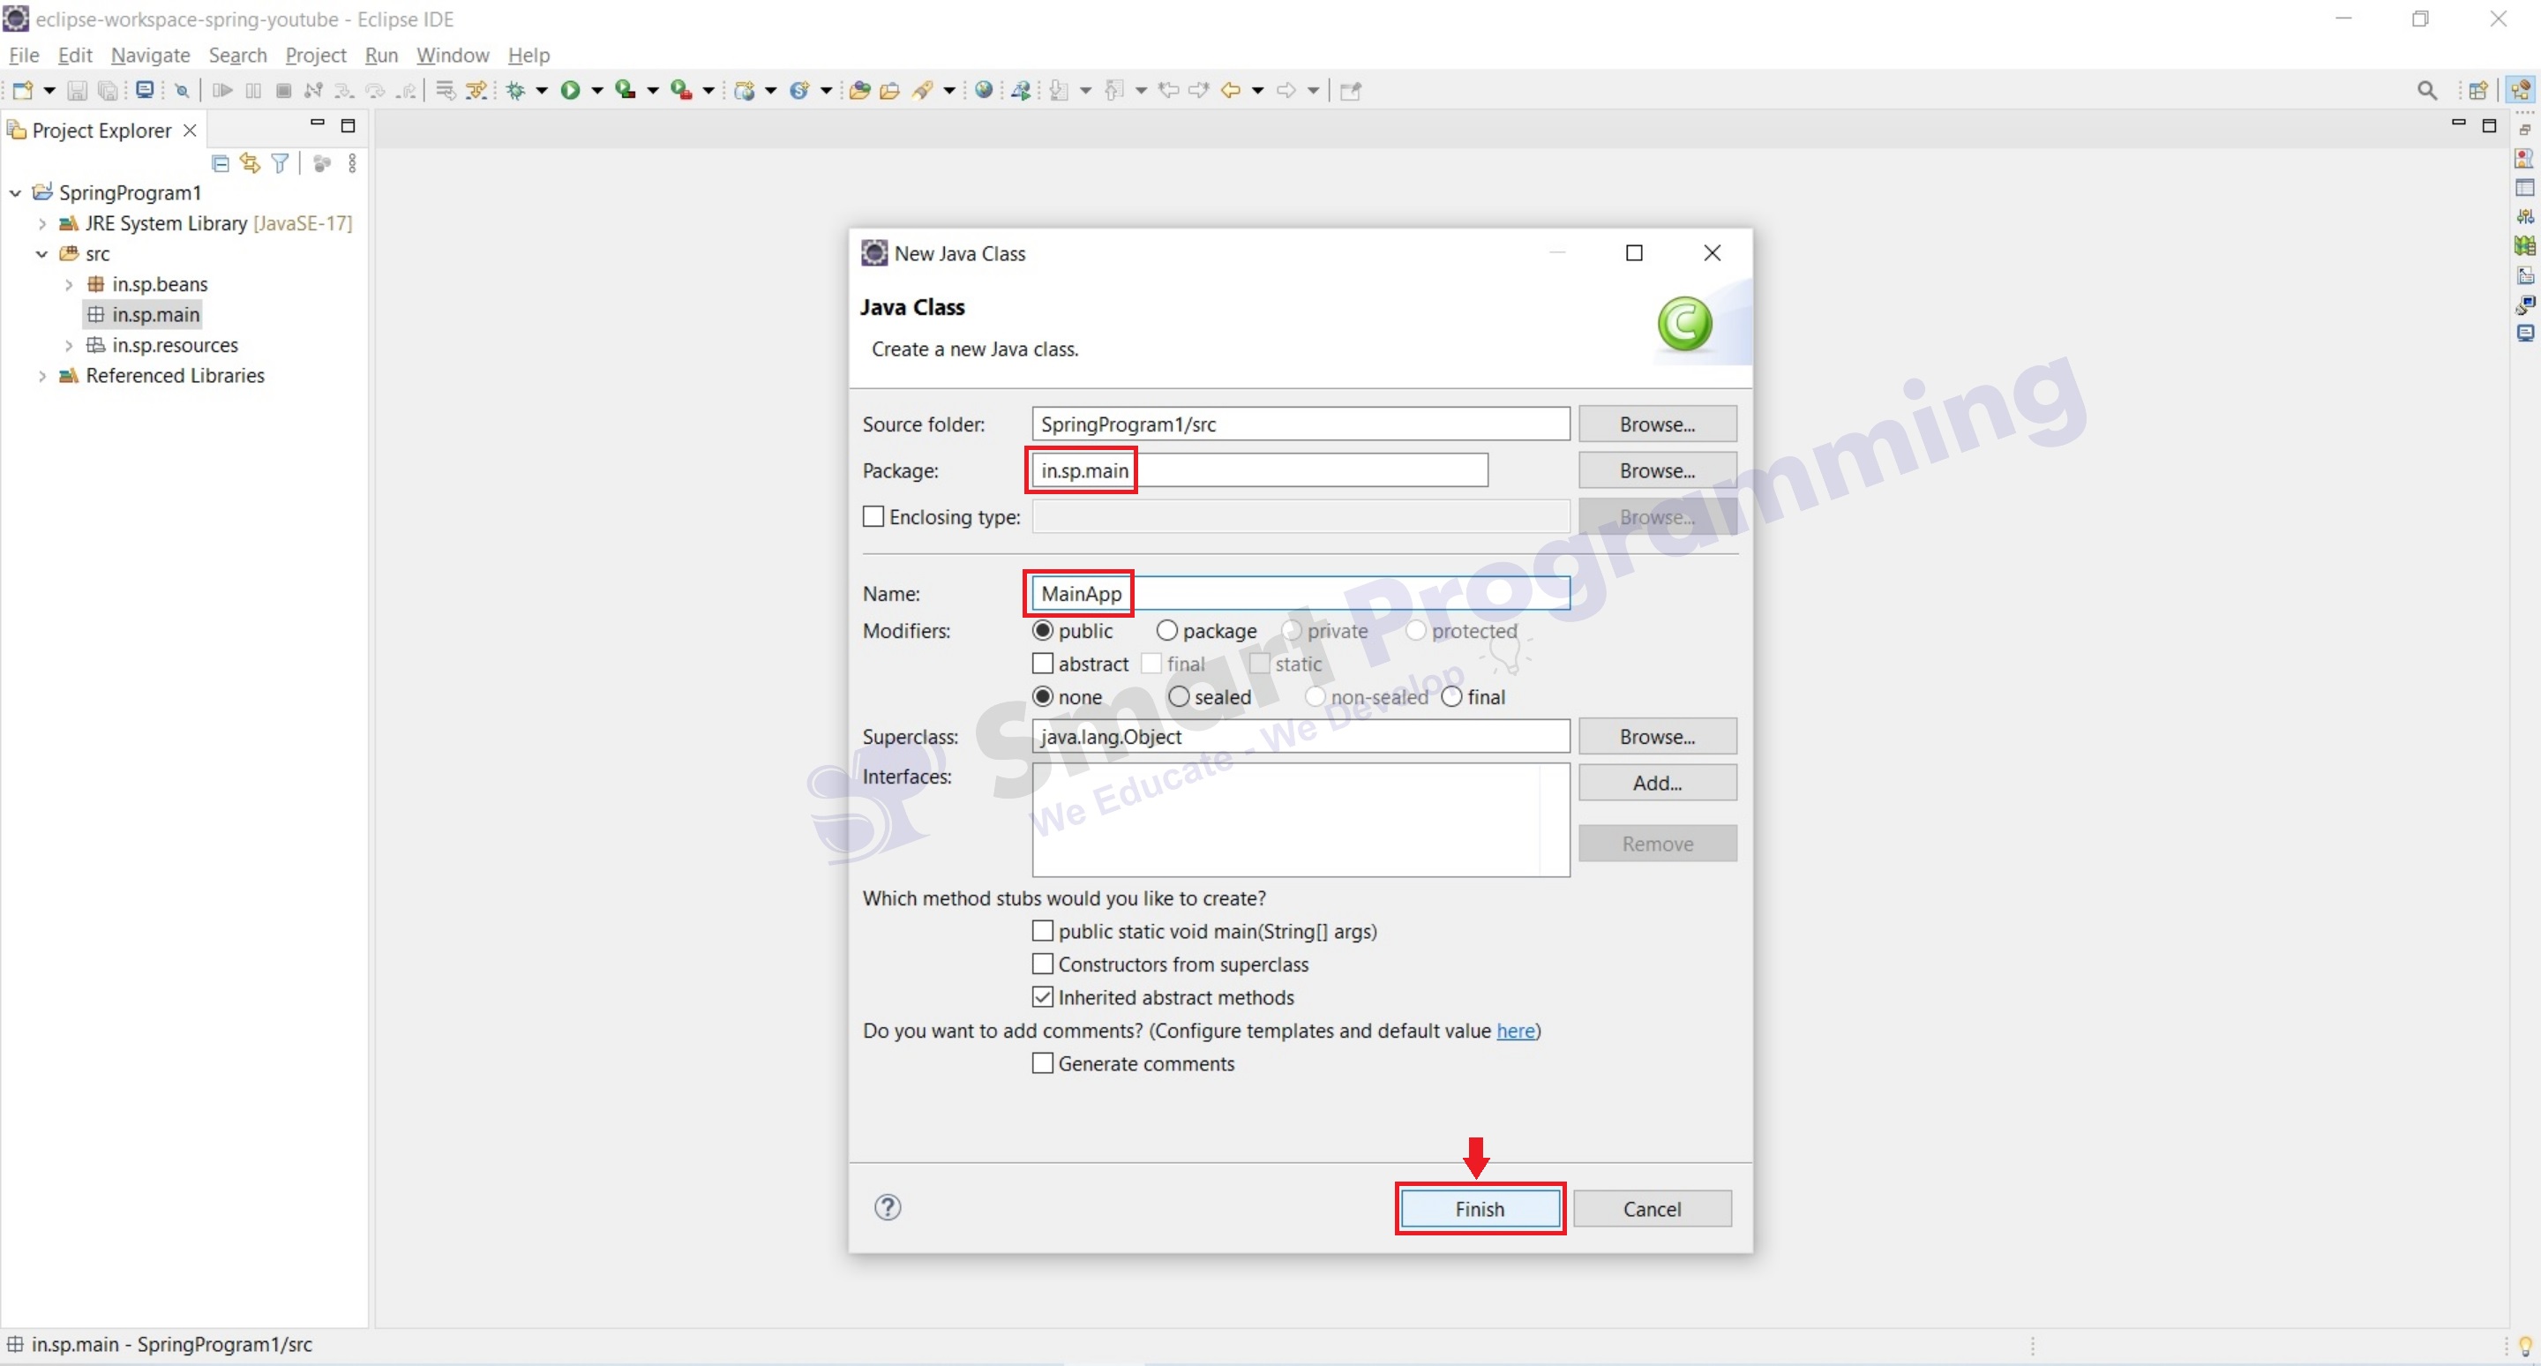This screenshot has width=2541, height=1366.
Task: Click the Back navigation arrow icon
Action: point(1231,91)
